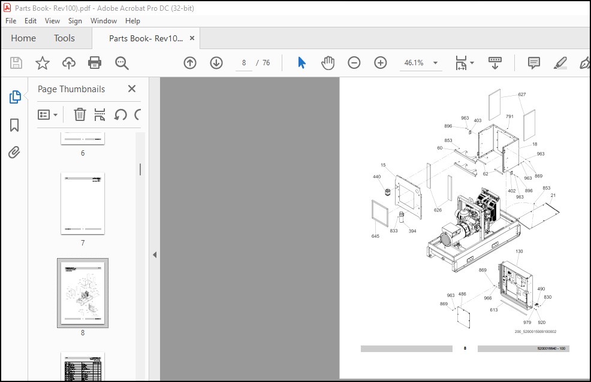
Task: Rotate pages clockwise
Action: 138,114
